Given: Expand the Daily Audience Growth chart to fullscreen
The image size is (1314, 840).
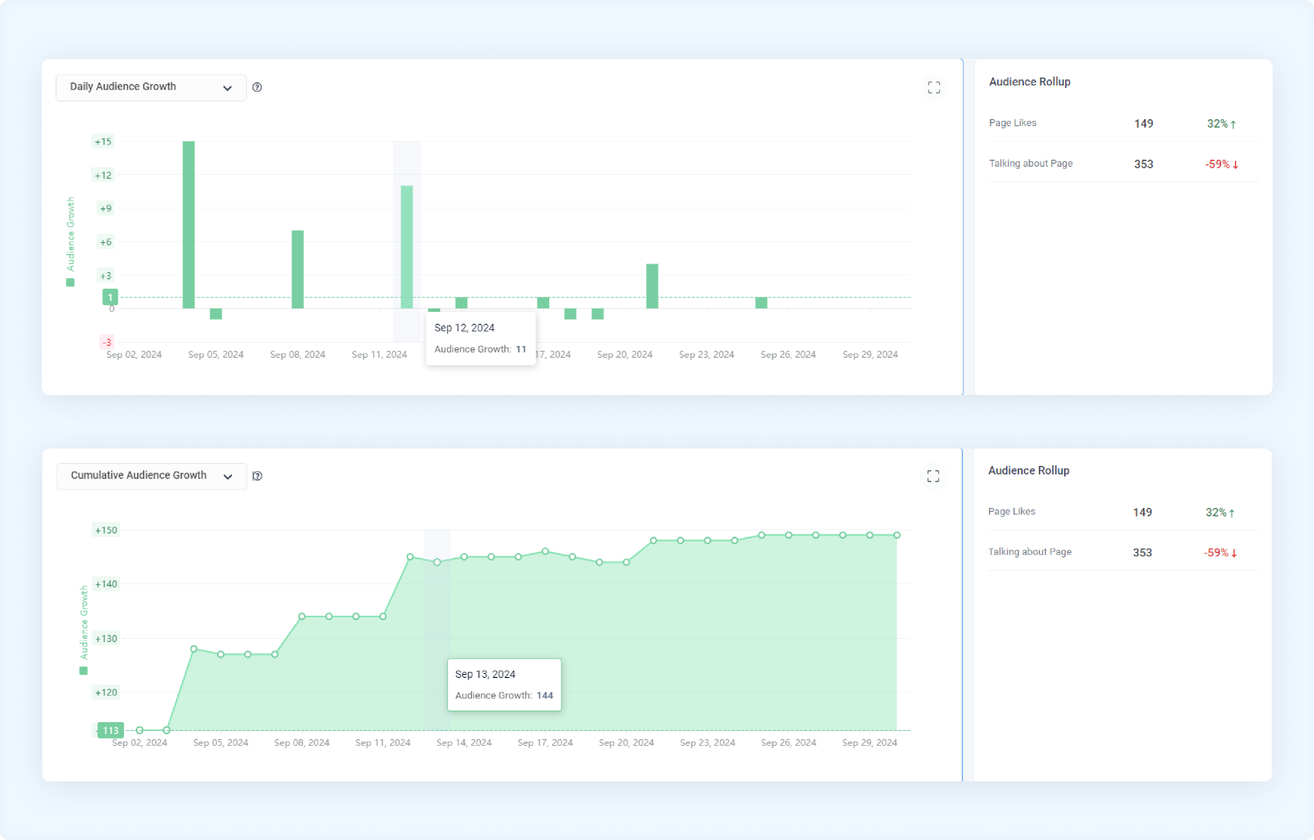Looking at the screenshot, I should click(x=934, y=87).
